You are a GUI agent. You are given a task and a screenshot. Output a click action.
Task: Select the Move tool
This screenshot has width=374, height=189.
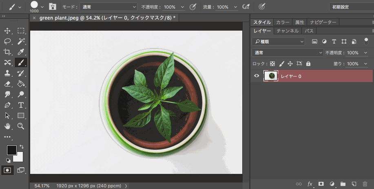coord(7,31)
